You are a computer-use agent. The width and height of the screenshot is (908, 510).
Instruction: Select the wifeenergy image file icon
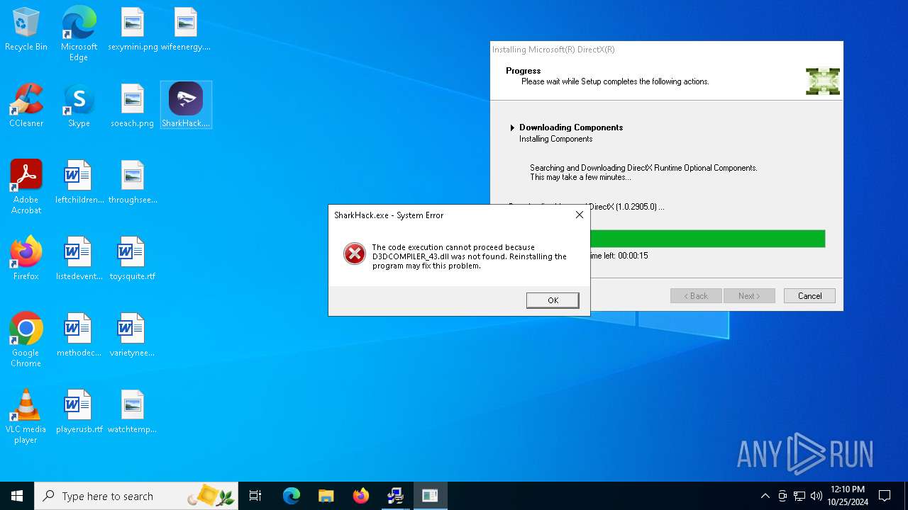[x=186, y=29]
